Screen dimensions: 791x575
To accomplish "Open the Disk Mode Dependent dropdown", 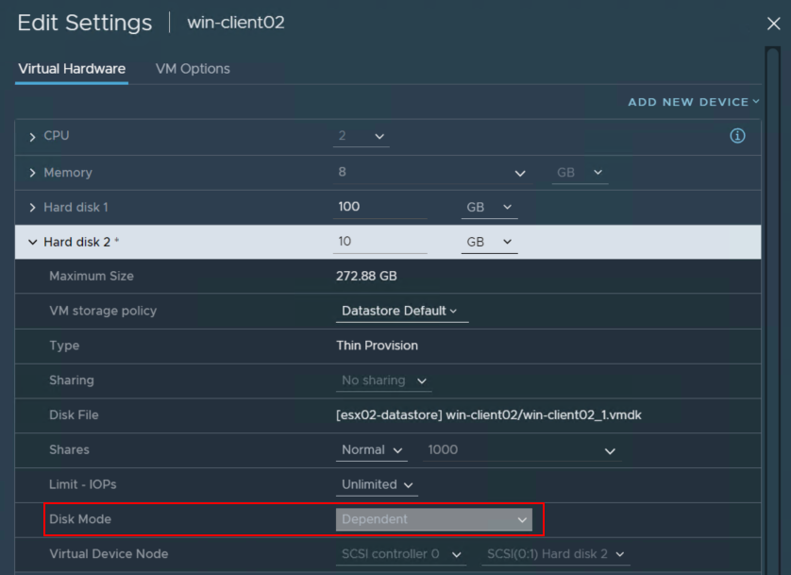I will [x=434, y=519].
